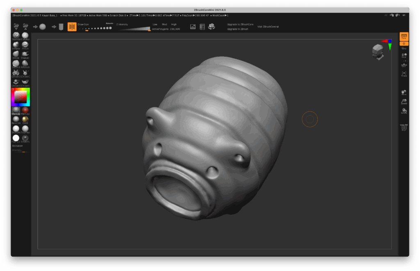Select the BasicMaterial sphere
Viewport: 420px width, 271px height.
[x=16, y=120]
